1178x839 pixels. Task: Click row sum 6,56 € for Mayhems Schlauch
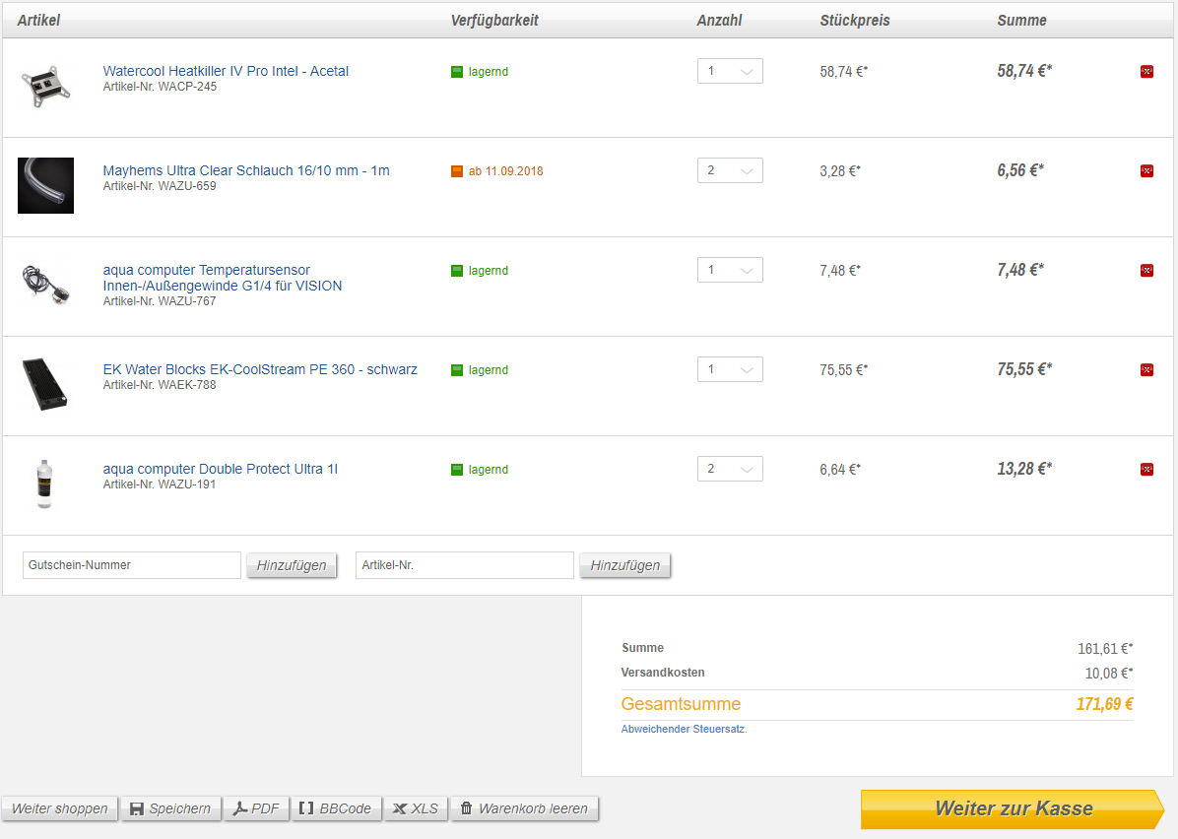(1020, 170)
